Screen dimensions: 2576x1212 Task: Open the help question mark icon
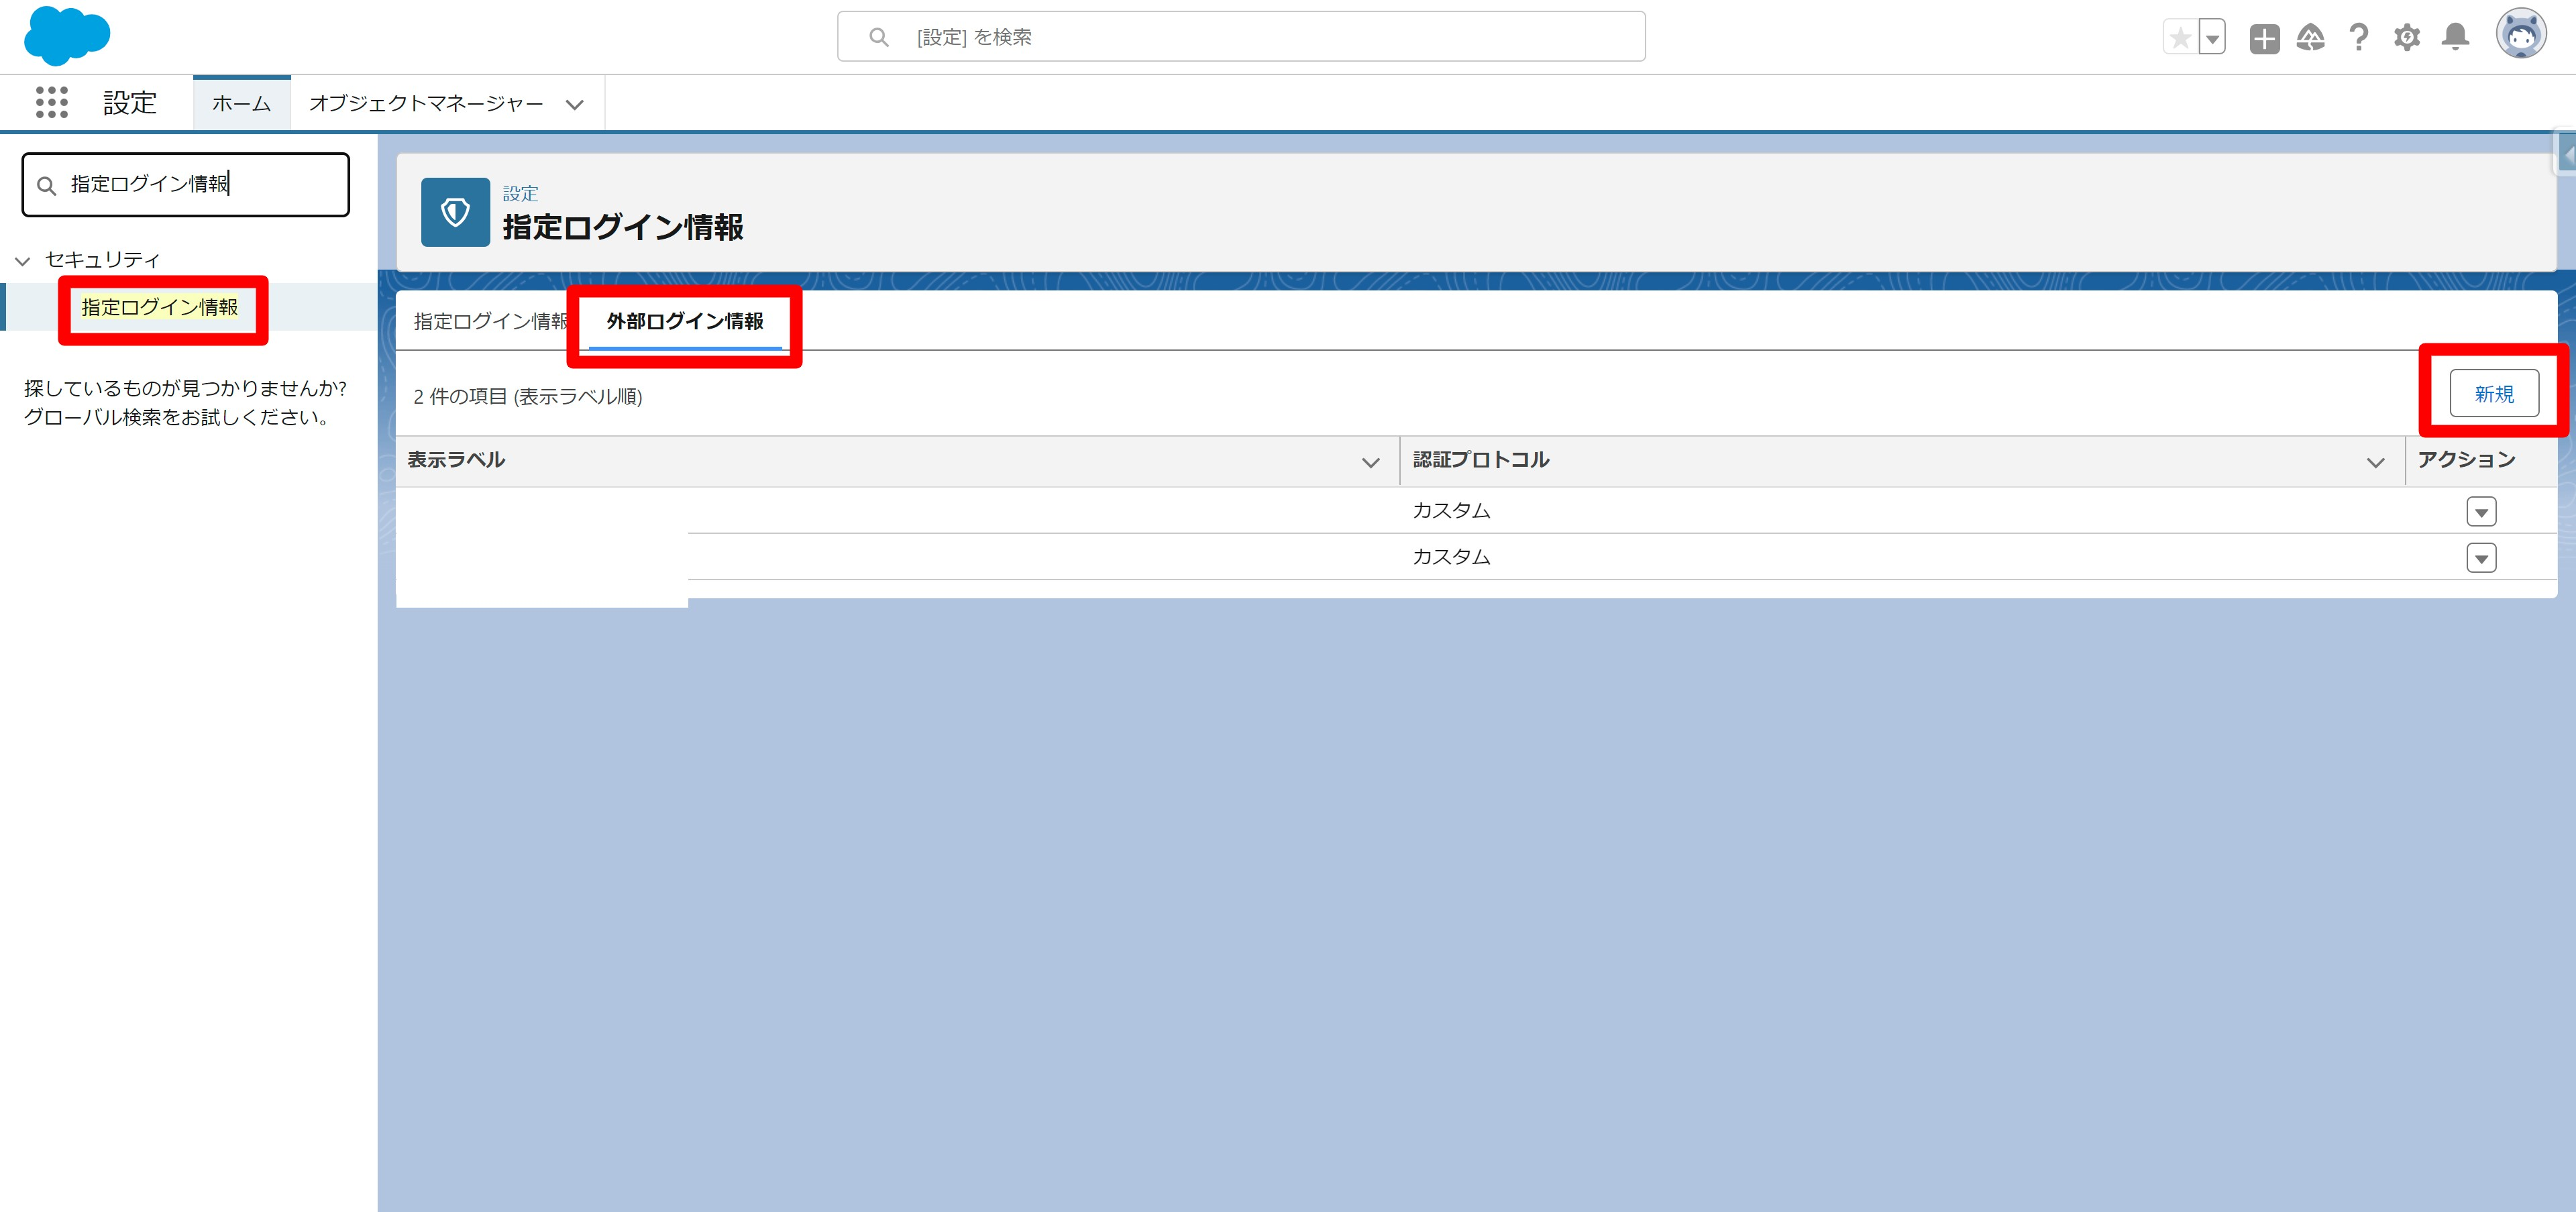[x=2359, y=38]
